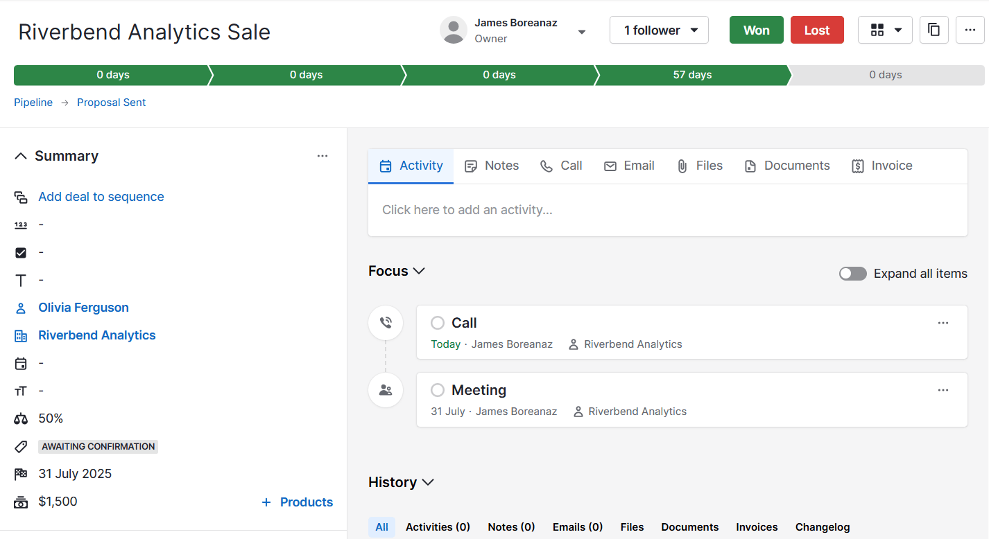Open contact Olivia Ferguson

(83, 308)
